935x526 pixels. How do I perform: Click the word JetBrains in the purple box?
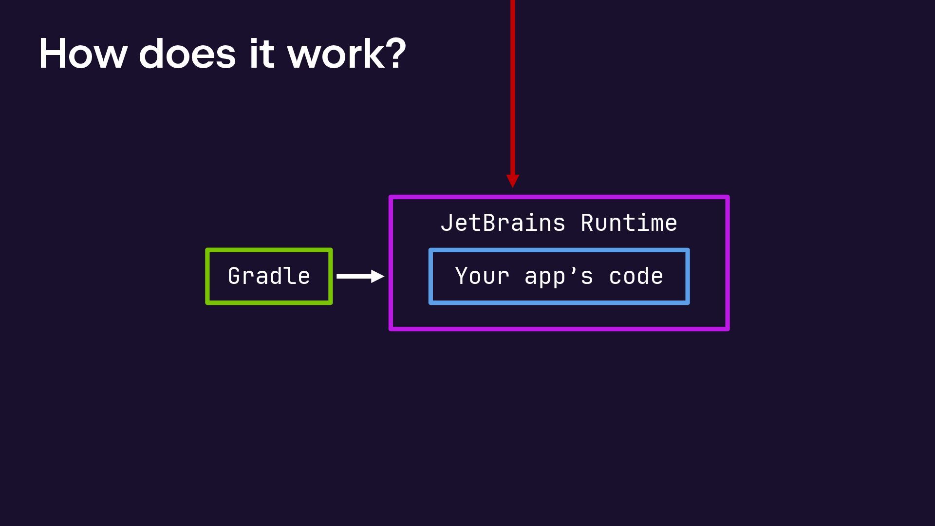point(503,223)
